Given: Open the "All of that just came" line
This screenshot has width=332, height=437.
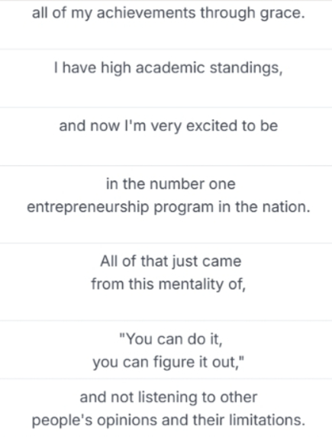Looking at the screenshot, I should point(170,261).
